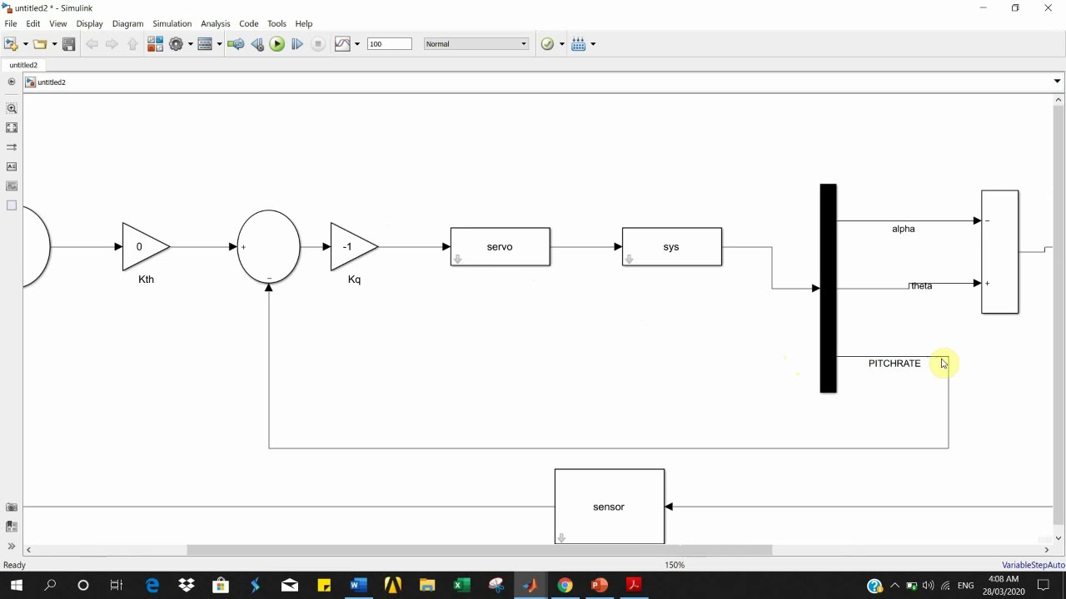Click the Zoom tool in left palette
The image size is (1066, 599).
[12, 108]
